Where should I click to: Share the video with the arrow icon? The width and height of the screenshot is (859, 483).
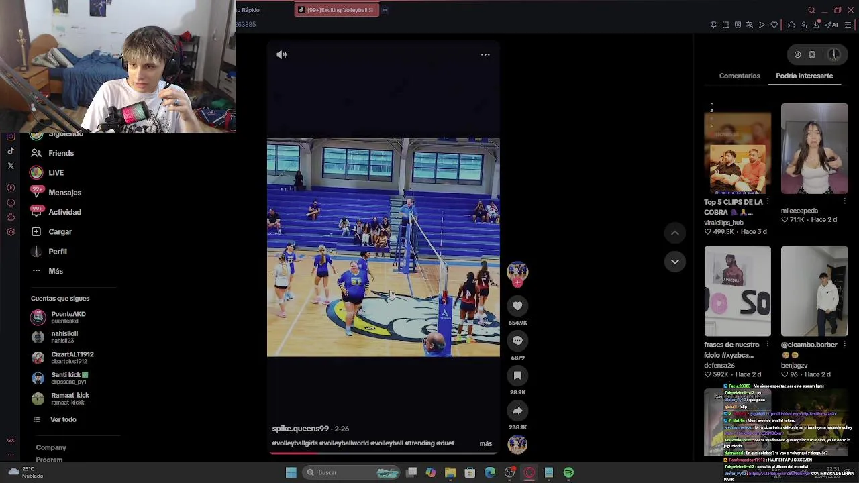click(x=517, y=411)
